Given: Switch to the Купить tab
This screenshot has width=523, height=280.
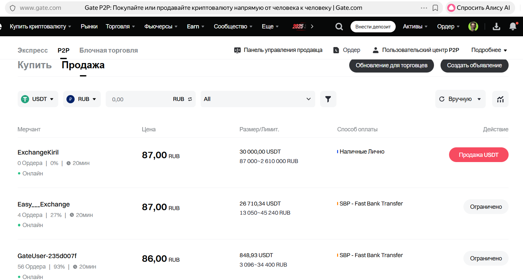Looking at the screenshot, I should 34,65.
